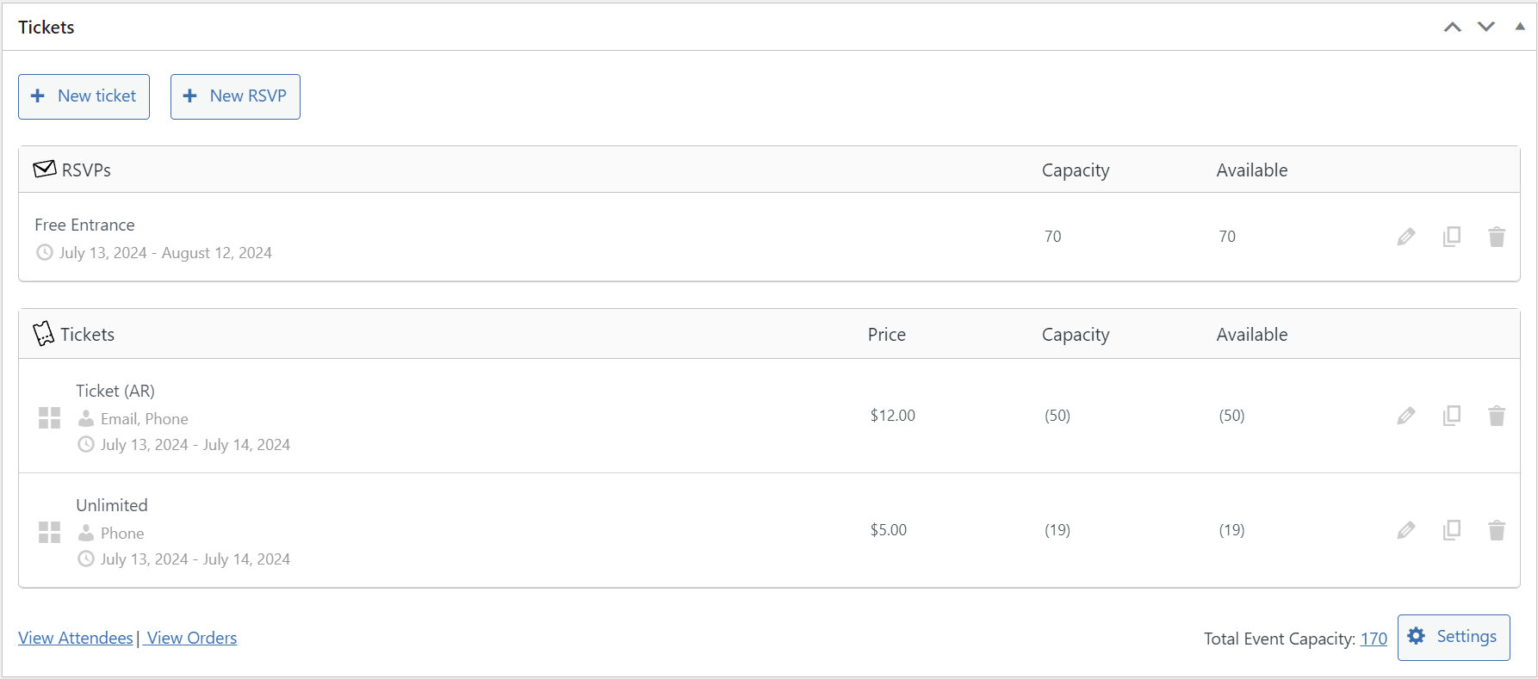Add a New RSVP
The image size is (1538, 679).
point(234,96)
